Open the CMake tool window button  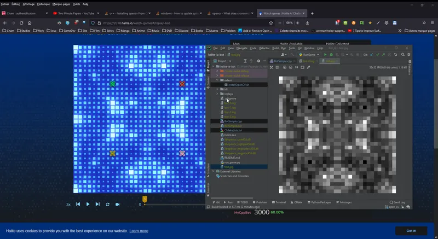tap(296, 202)
